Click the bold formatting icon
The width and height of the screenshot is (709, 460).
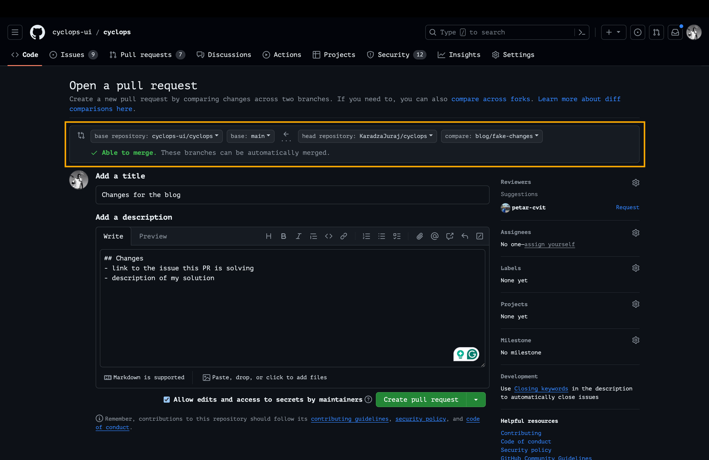[x=284, y=236]
